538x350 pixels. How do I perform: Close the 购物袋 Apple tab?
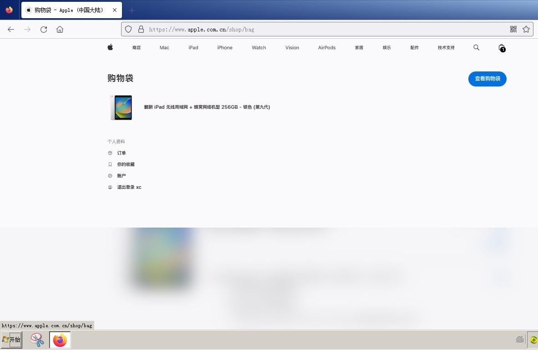click(x=115, y=10)
